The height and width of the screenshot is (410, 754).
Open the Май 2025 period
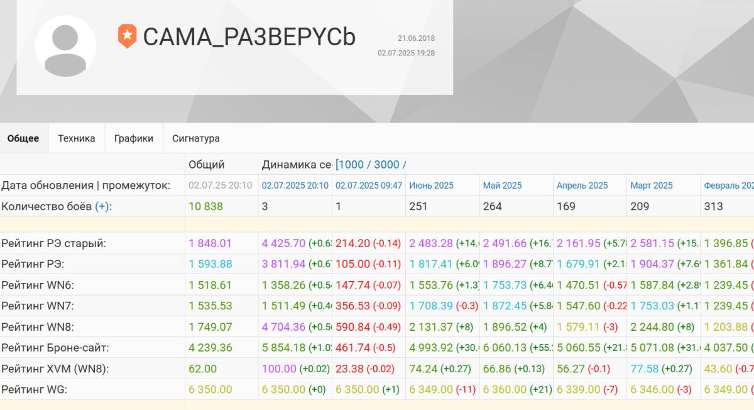502,186
